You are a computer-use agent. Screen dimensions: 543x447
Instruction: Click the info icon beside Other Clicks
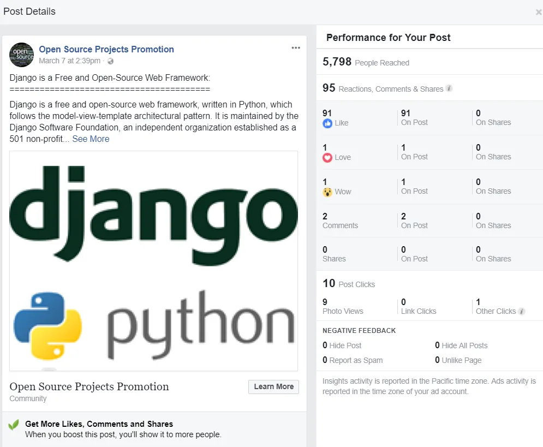pyautogui.click(x=522, y=311)
